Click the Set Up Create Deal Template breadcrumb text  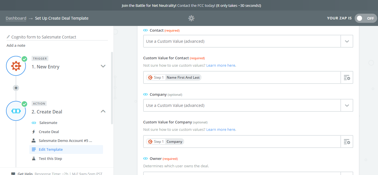[62, 18]
